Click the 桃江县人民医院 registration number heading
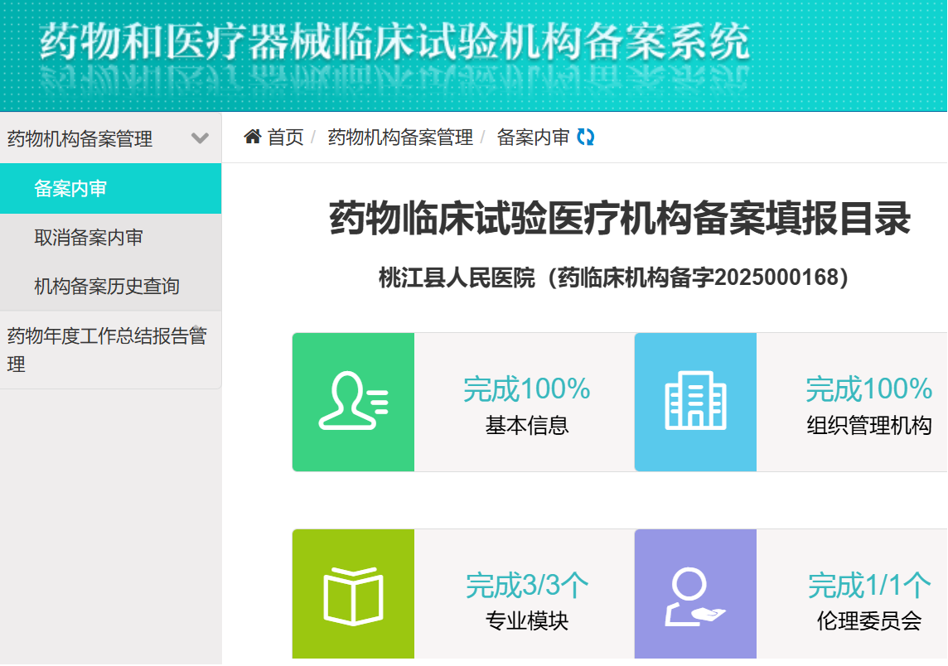This screenshot has width=948, height=666. click(x=613, y=277)
